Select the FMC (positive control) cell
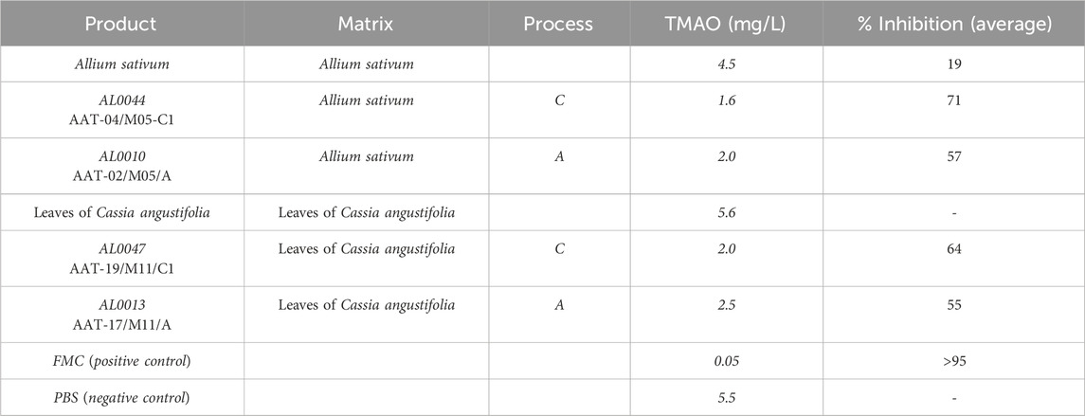 [x=122, y=359]
